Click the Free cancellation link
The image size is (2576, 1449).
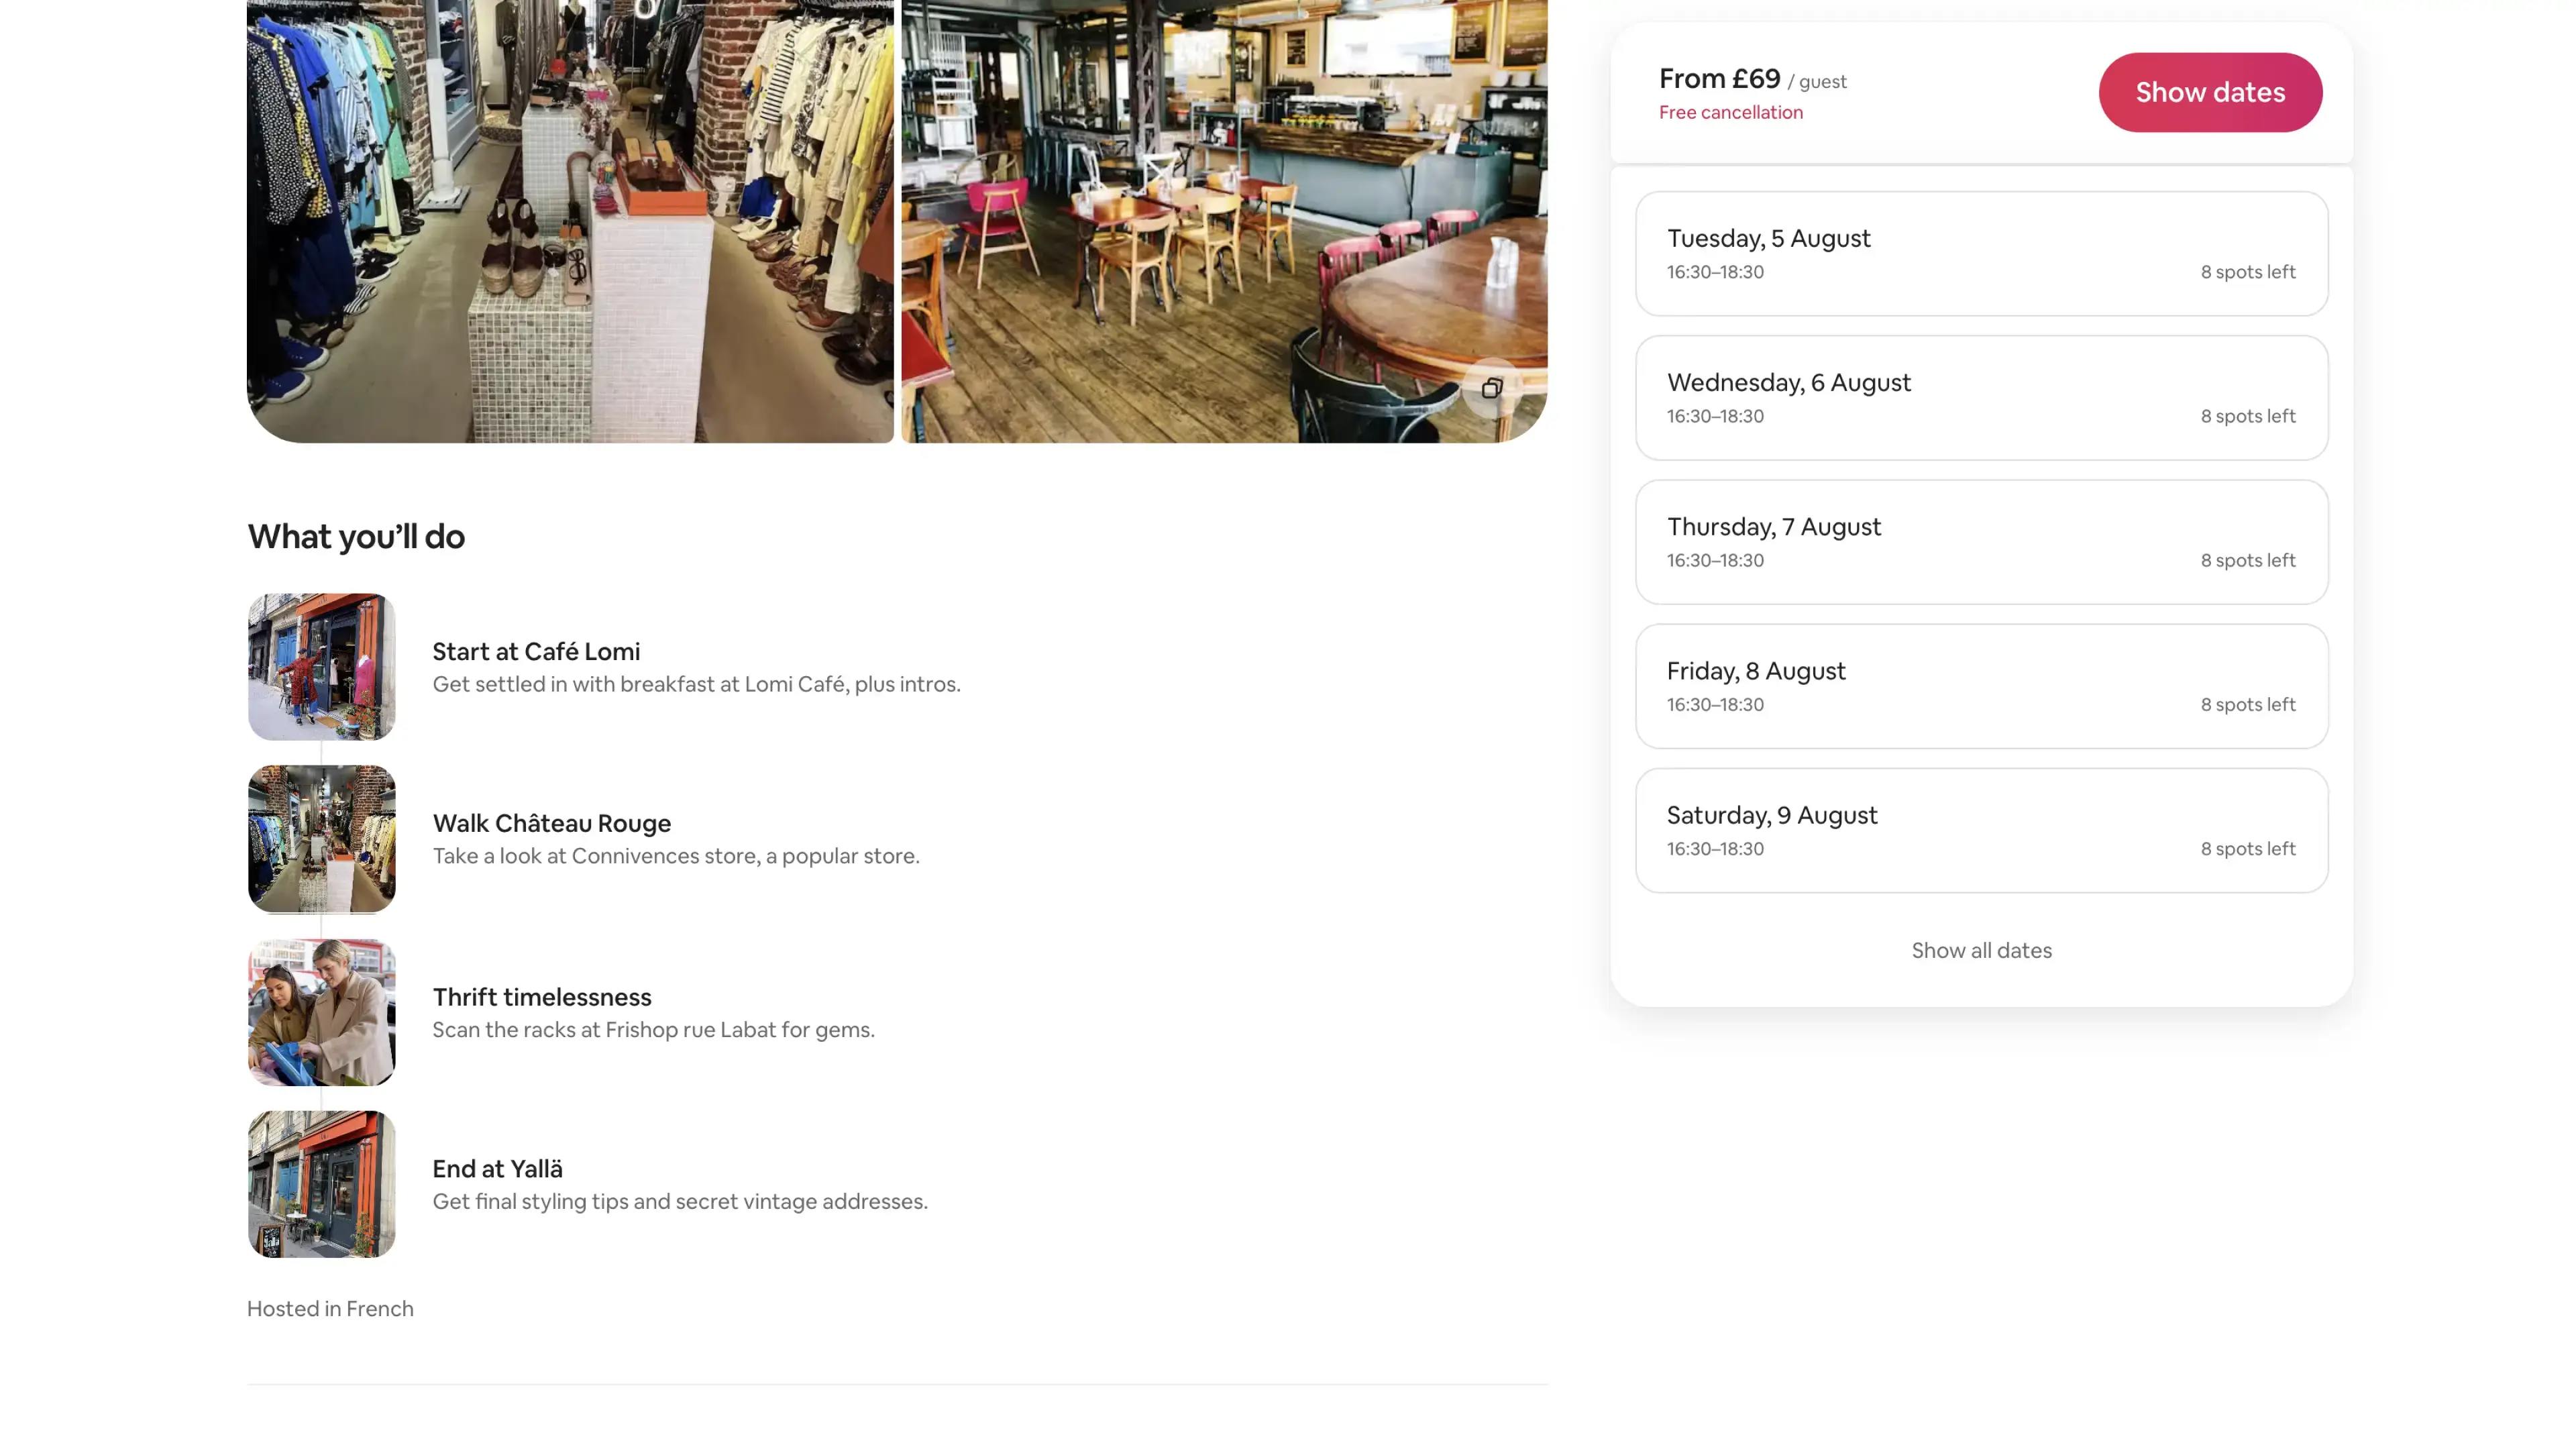(1730, 113)
